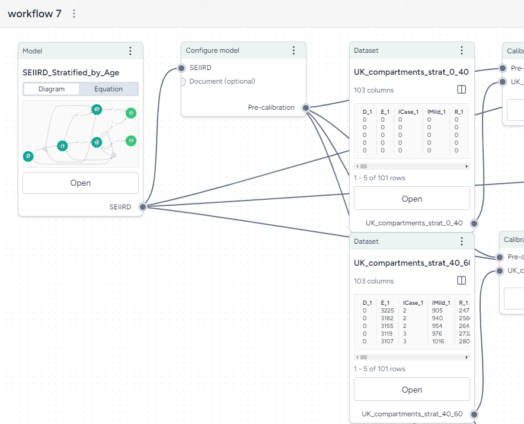Open options menu on UK_compartments_strat_0_40 dataset
Image resolution: width=524 pixels, height=424 pixels.
click(462, 51)
